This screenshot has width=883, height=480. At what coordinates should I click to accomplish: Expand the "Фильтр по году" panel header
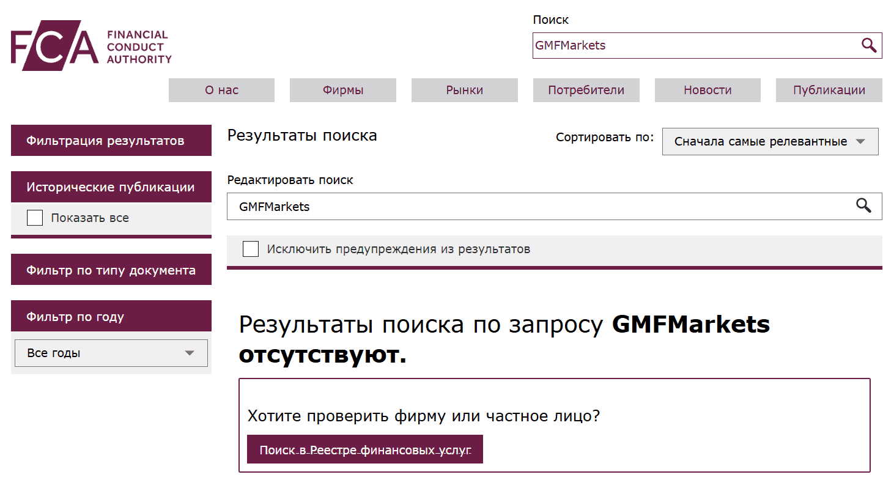[111, 316]
